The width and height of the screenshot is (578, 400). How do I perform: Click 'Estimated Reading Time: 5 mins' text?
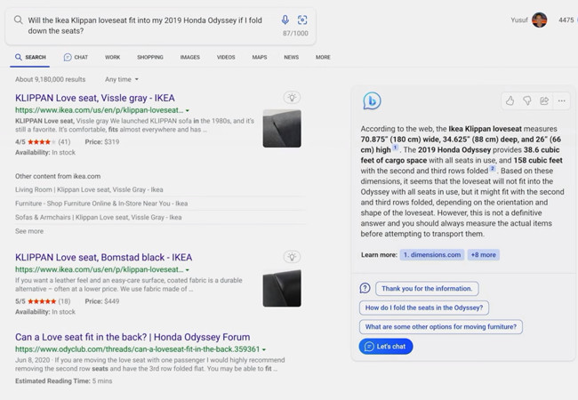coord(63,381)
